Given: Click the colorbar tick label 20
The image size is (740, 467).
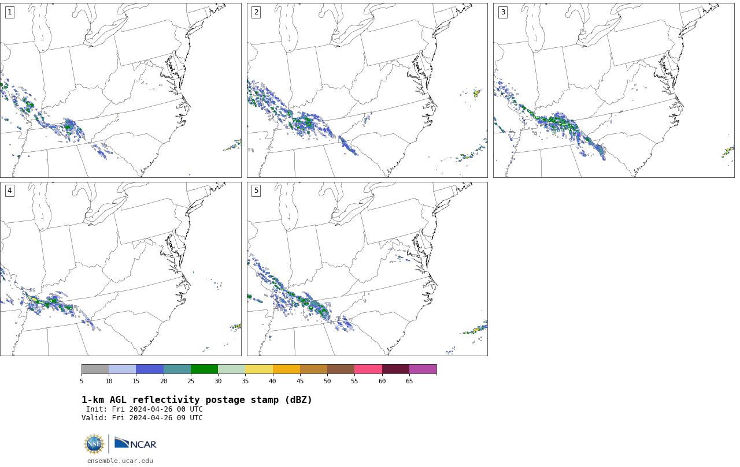Looking at the screenshot, I should click(164, 381).
